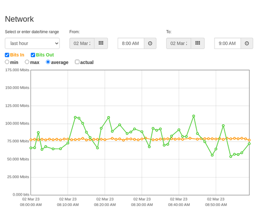
Task: Click the From date field '02 Mar'
Action: (x=82, y=43)
